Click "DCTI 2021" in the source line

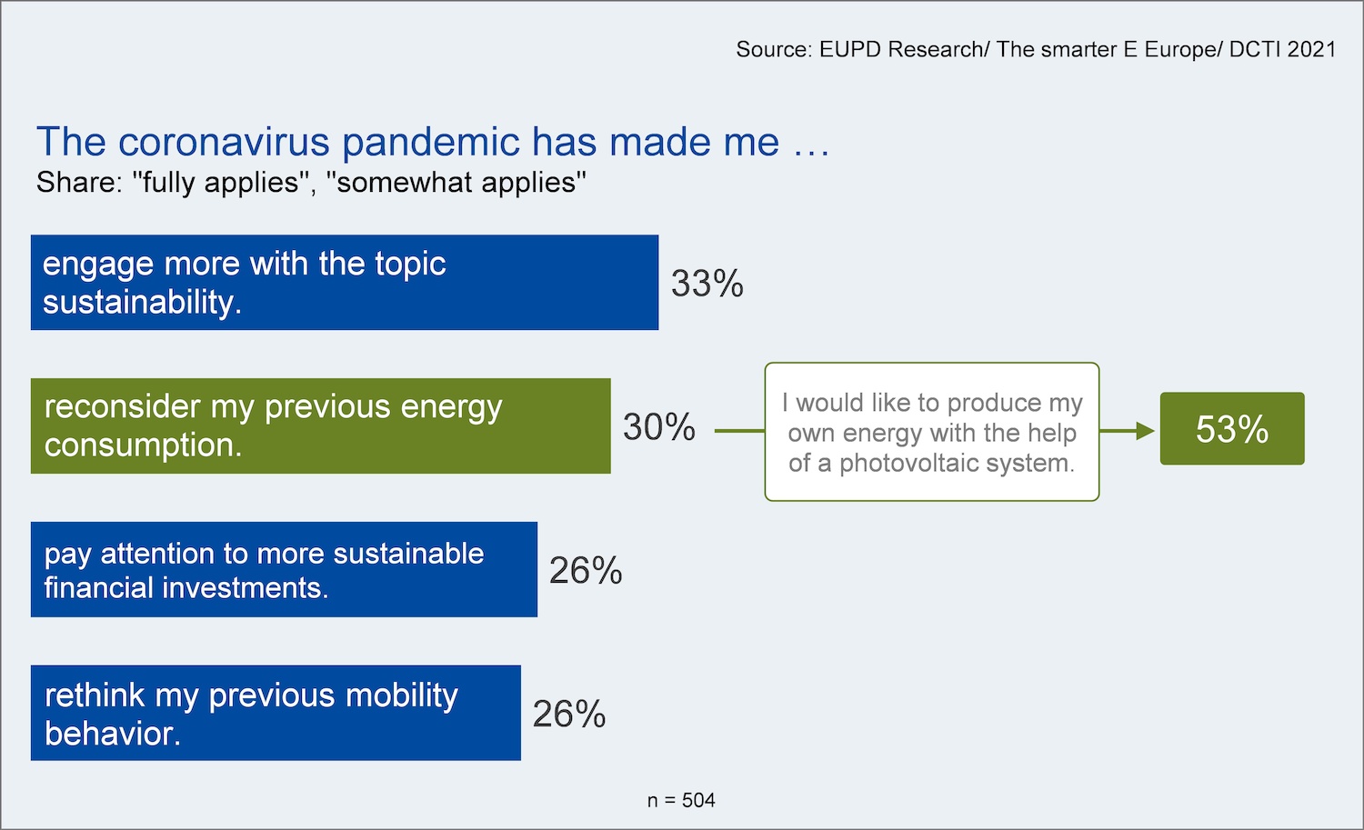1282,49
